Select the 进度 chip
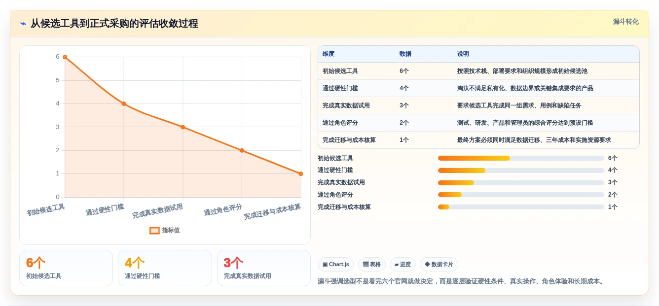Screen dimensions: 659x306 click(403, 264)
